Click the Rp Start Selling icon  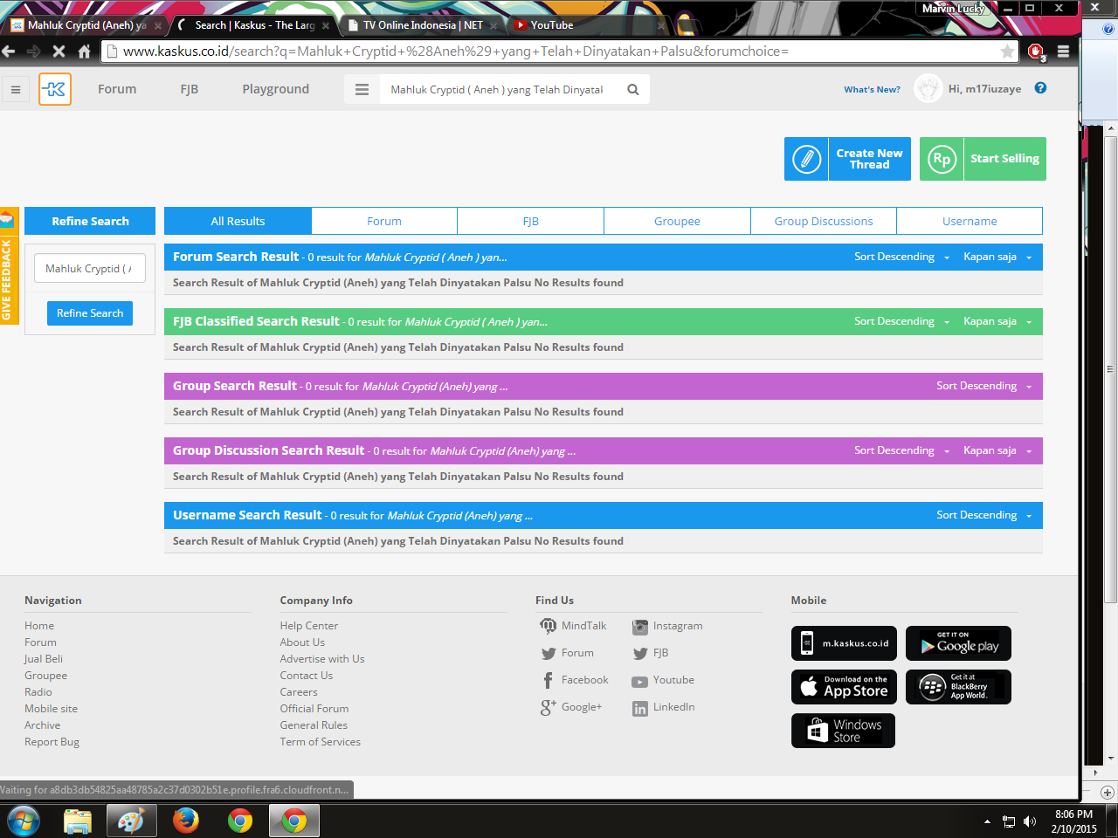[x=942, y=159]
